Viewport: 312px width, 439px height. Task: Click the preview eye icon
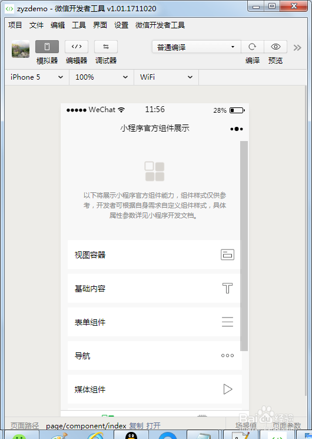[276, 47]
